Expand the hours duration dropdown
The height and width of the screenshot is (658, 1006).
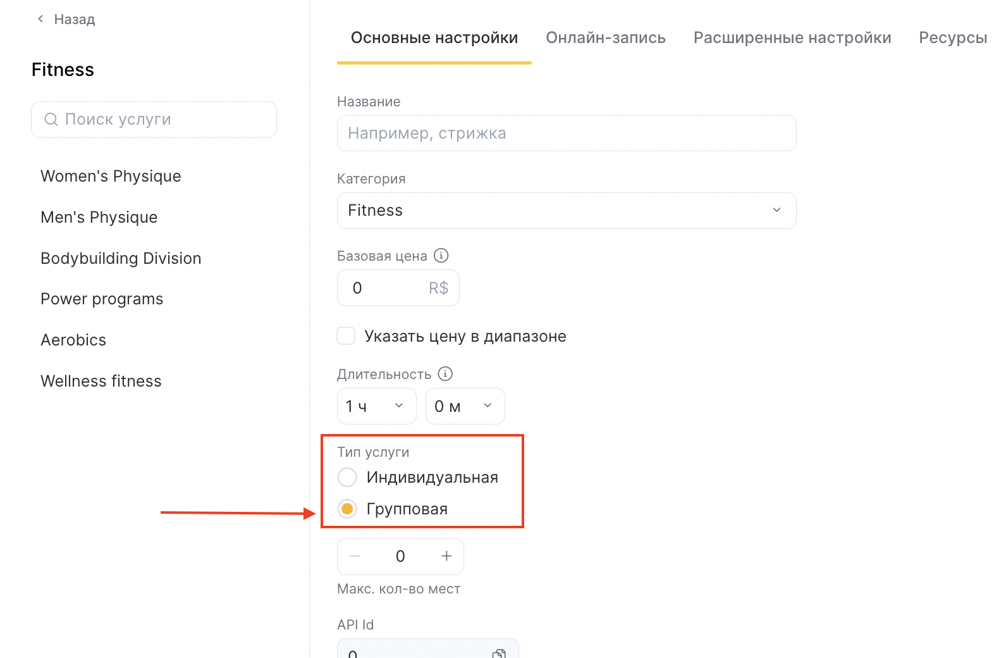coord(376,406)
